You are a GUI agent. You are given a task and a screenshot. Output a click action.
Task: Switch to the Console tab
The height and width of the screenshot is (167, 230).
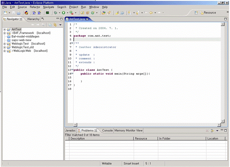click(107, 131)
